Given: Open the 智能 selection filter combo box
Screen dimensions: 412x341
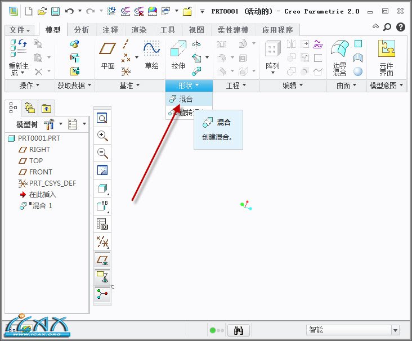Looking at the screenshot, I should (352, 330).
